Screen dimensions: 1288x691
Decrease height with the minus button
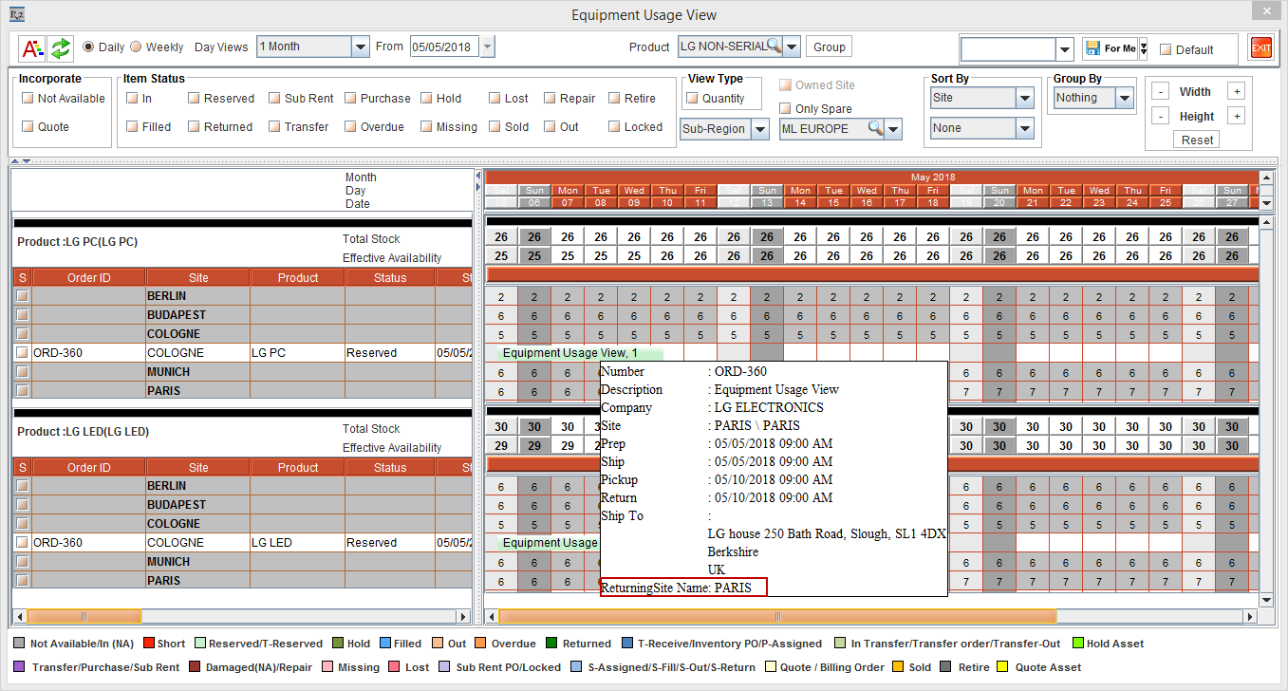(x=1160, y=116)
